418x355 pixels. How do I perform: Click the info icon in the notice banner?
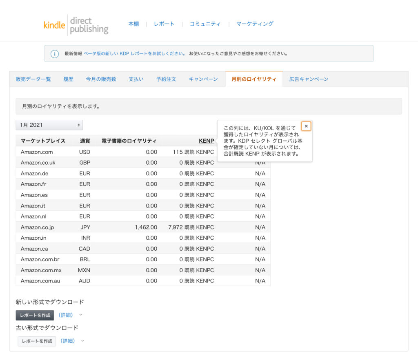point(55,54)
